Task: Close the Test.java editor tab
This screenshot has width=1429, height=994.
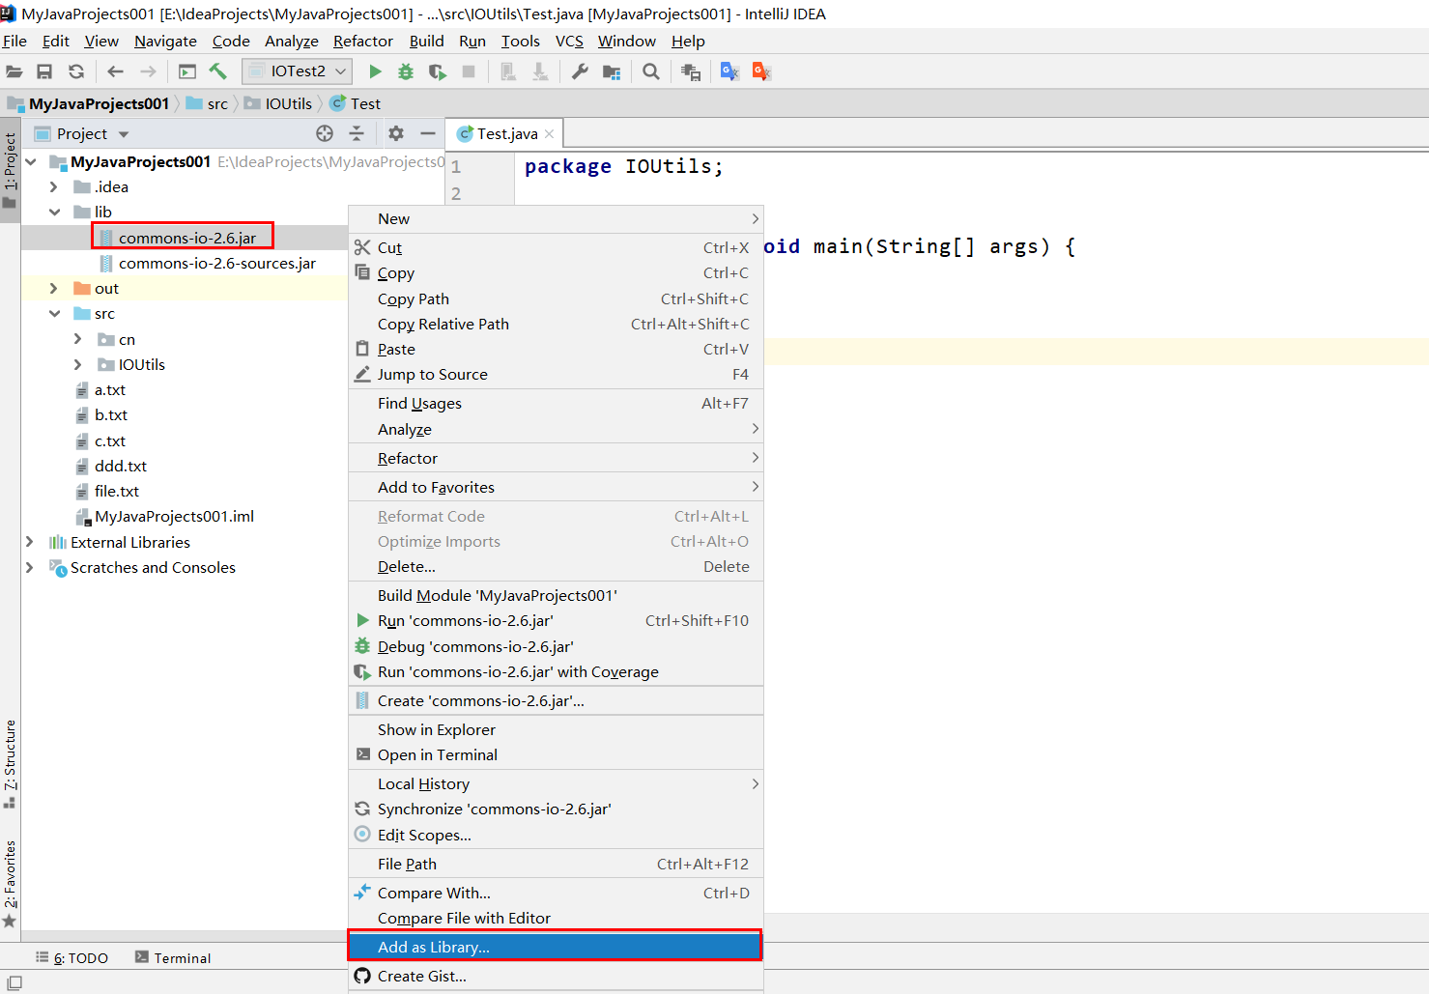Action: point(550,134)
